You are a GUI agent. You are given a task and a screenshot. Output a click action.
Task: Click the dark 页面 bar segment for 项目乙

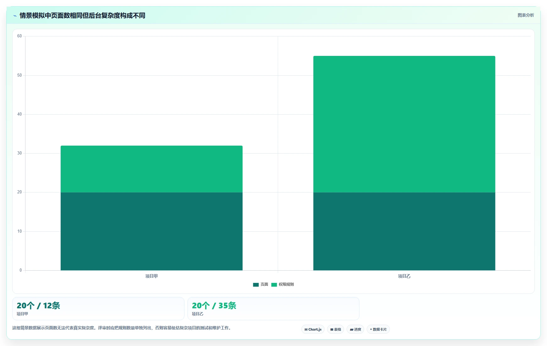[x=404, y=231]
